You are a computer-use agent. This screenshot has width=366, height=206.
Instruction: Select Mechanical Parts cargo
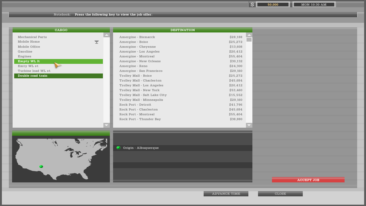(32, 37)
